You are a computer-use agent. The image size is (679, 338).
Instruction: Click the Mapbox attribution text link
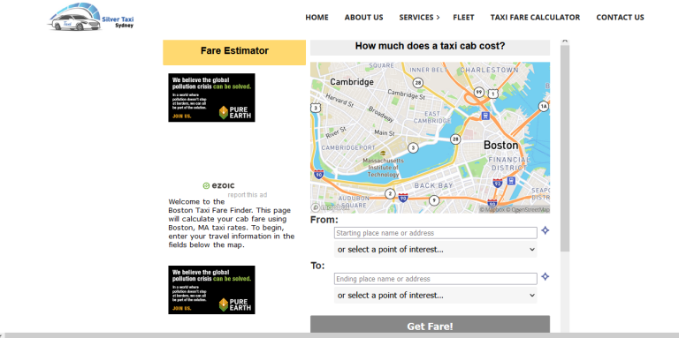point(492,210)
